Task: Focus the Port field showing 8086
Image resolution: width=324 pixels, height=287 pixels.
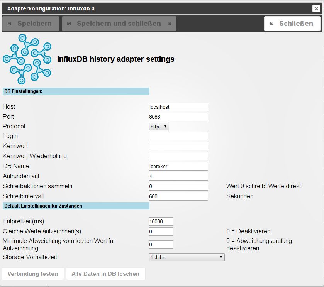Action: (178, 117)
